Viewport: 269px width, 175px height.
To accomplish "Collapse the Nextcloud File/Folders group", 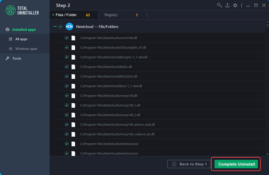I will tap(55, 27).
